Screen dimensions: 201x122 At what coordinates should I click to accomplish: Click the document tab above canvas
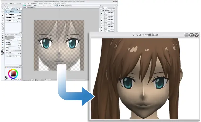click(29, 7)
